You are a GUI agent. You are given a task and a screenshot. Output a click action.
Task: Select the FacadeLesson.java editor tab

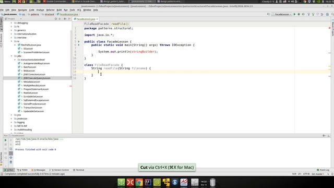click(x=86, y=19)
